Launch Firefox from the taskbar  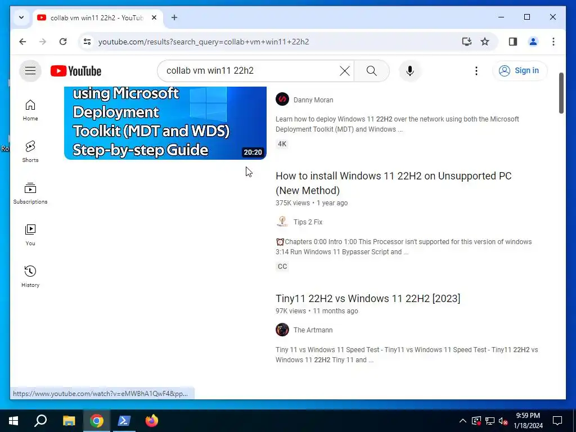(x=151, y=421)
